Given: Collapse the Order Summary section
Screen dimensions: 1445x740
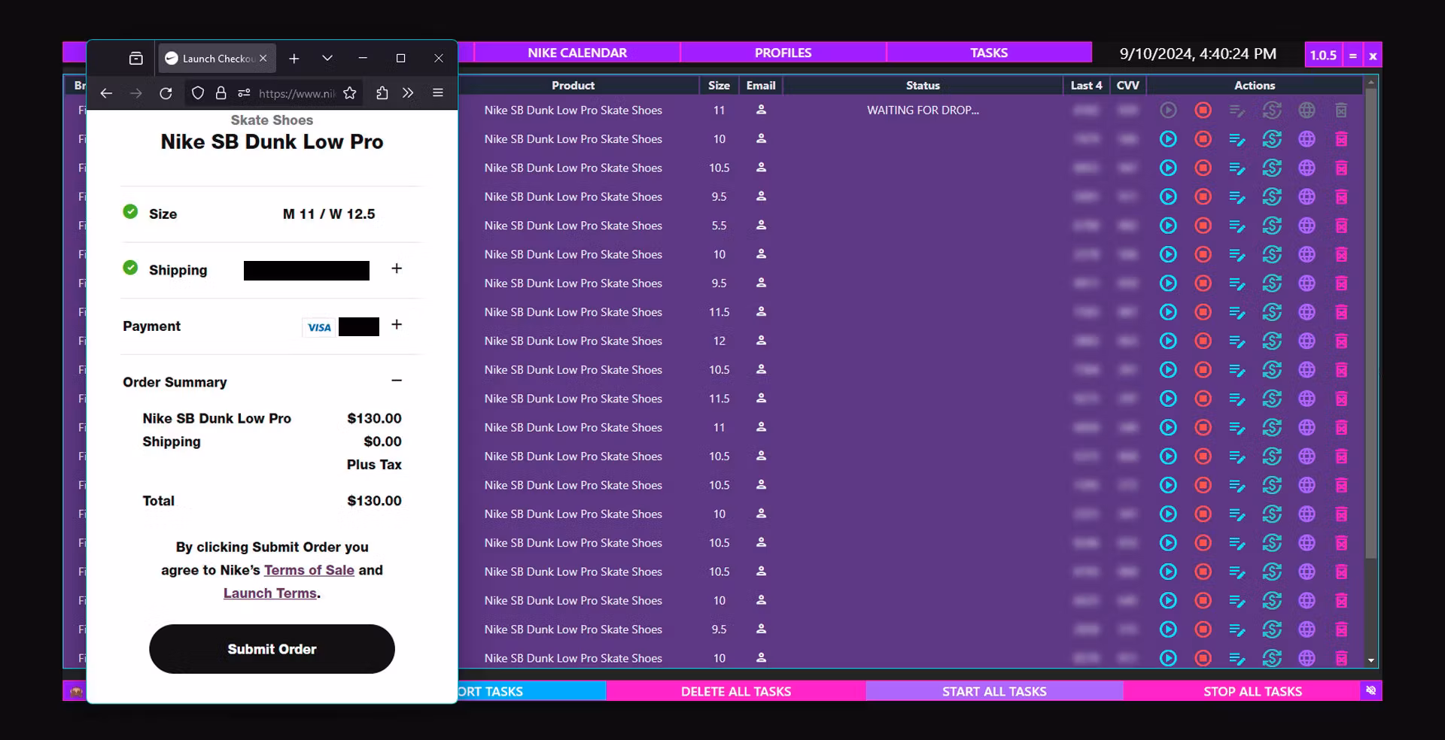Looking at the screenshot, I should click(x=397, y=381).
